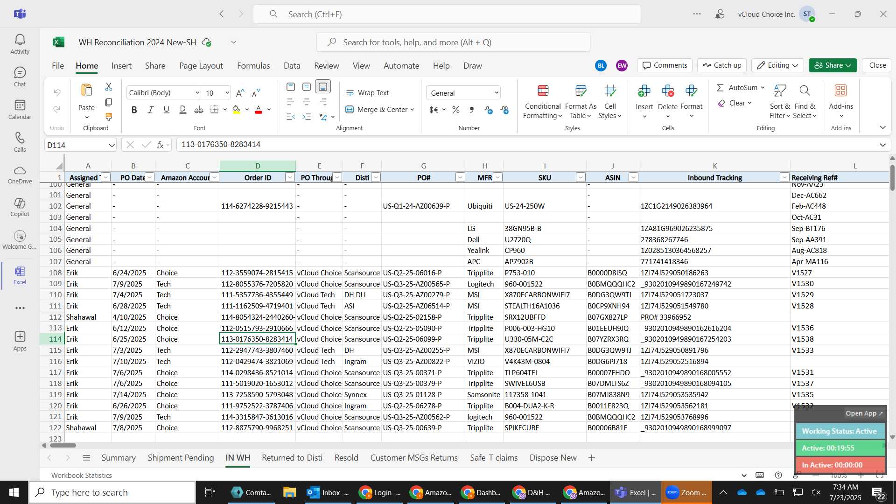This screenshot has height=504, width=896.
Task: Toggle bottom align button
Action: click(323, 87)
